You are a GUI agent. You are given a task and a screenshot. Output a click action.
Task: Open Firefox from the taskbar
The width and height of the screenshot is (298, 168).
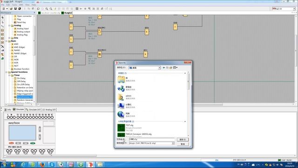click(42, 165)
